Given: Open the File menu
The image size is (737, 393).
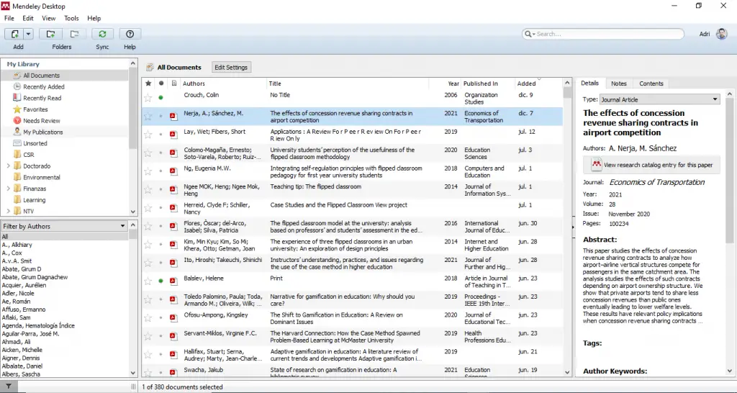Looking at the screenshot, I should 9,18.
